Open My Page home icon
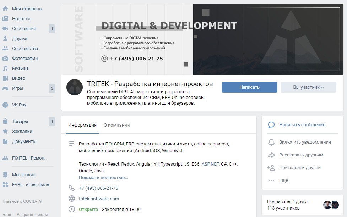347x217 pixels. [5, 9]
